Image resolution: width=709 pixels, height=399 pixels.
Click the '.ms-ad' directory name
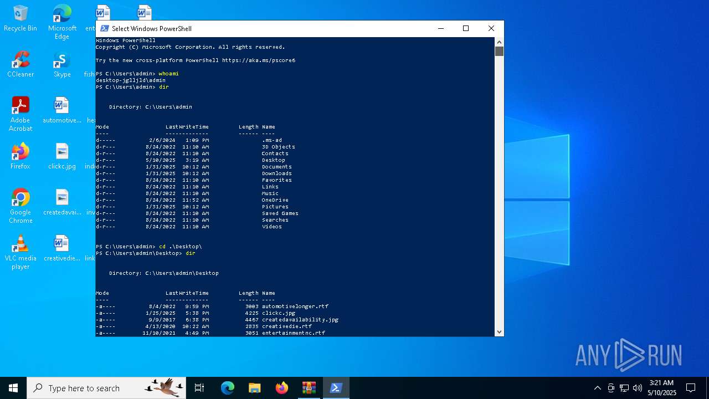pyautogui.click(x=272, y=140)
